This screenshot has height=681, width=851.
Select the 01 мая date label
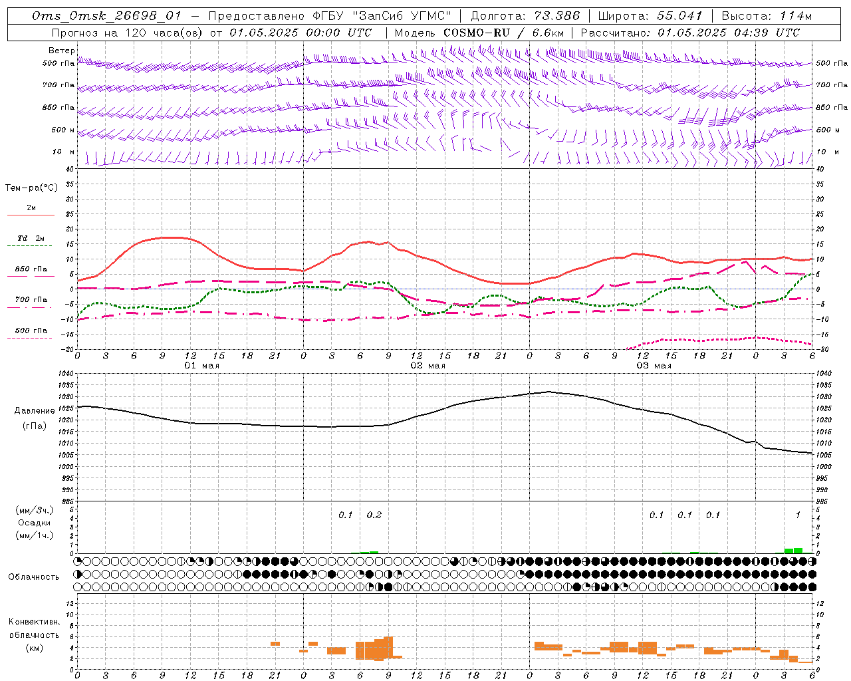point(201,366)
